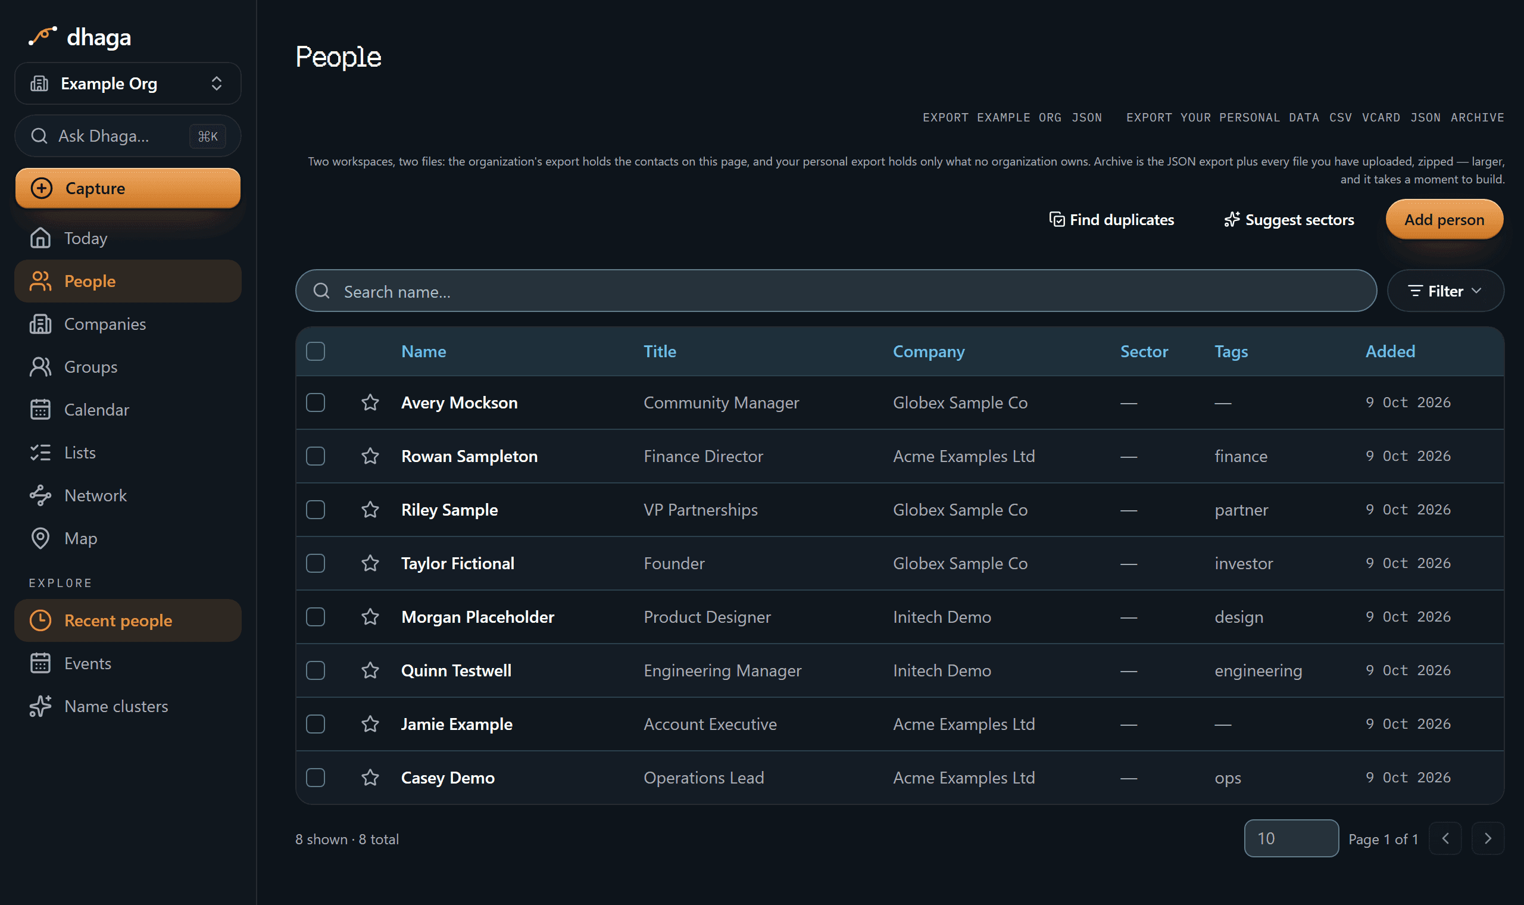Open Name clusters in sidebar
Screen dimensions: 1524x905
pos(128,707)
